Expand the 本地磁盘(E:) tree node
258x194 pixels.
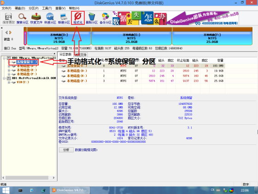tap(9, 70)
